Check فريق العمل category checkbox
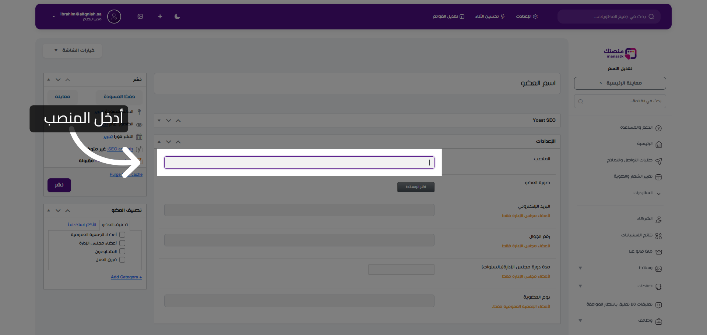Image resolution: width=707 pixels, height=335 pixels. (x=122, y=260)
